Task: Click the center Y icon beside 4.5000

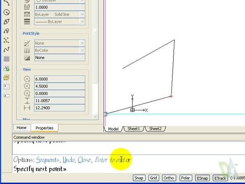Action: (x=27, y=86)
